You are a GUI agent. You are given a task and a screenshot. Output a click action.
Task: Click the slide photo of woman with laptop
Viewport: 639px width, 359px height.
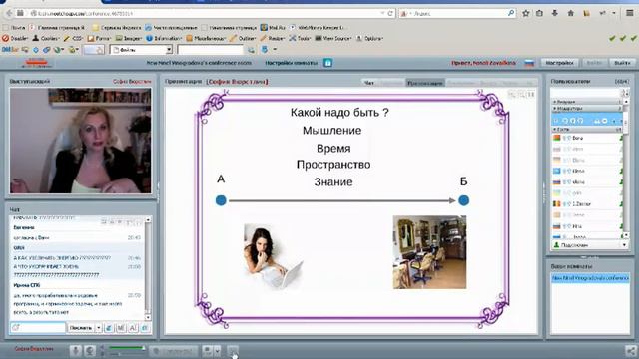[x=273, y=256]
